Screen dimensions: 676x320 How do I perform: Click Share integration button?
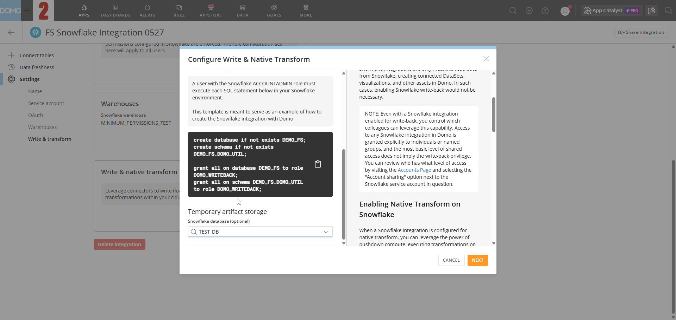(x=641, y=32)
